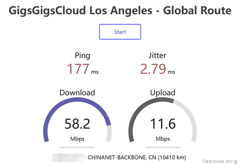Select the 2.79 jitter value
Screen dimensions: 245x168
tap(153, 69)
